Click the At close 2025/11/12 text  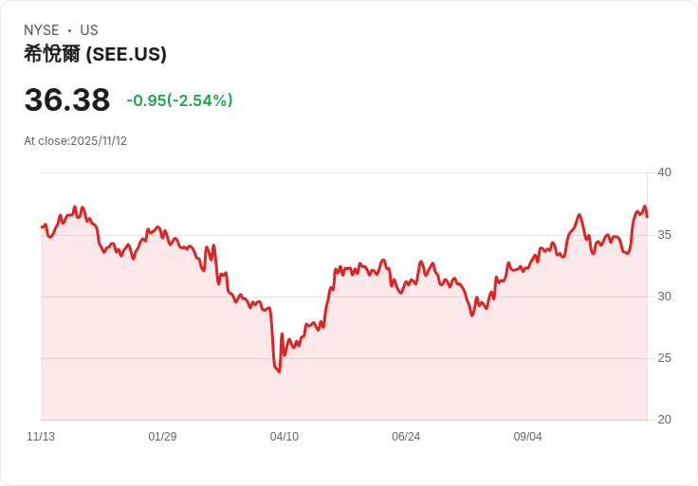point(75,141)
